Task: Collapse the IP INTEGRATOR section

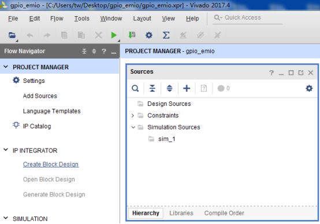Action: (6, 150)
